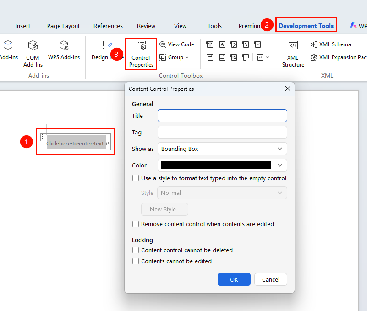Enable 'Use a style to format text' checkbox
Image resolution: width=367 pixels, height=311 pixels.
136,178
